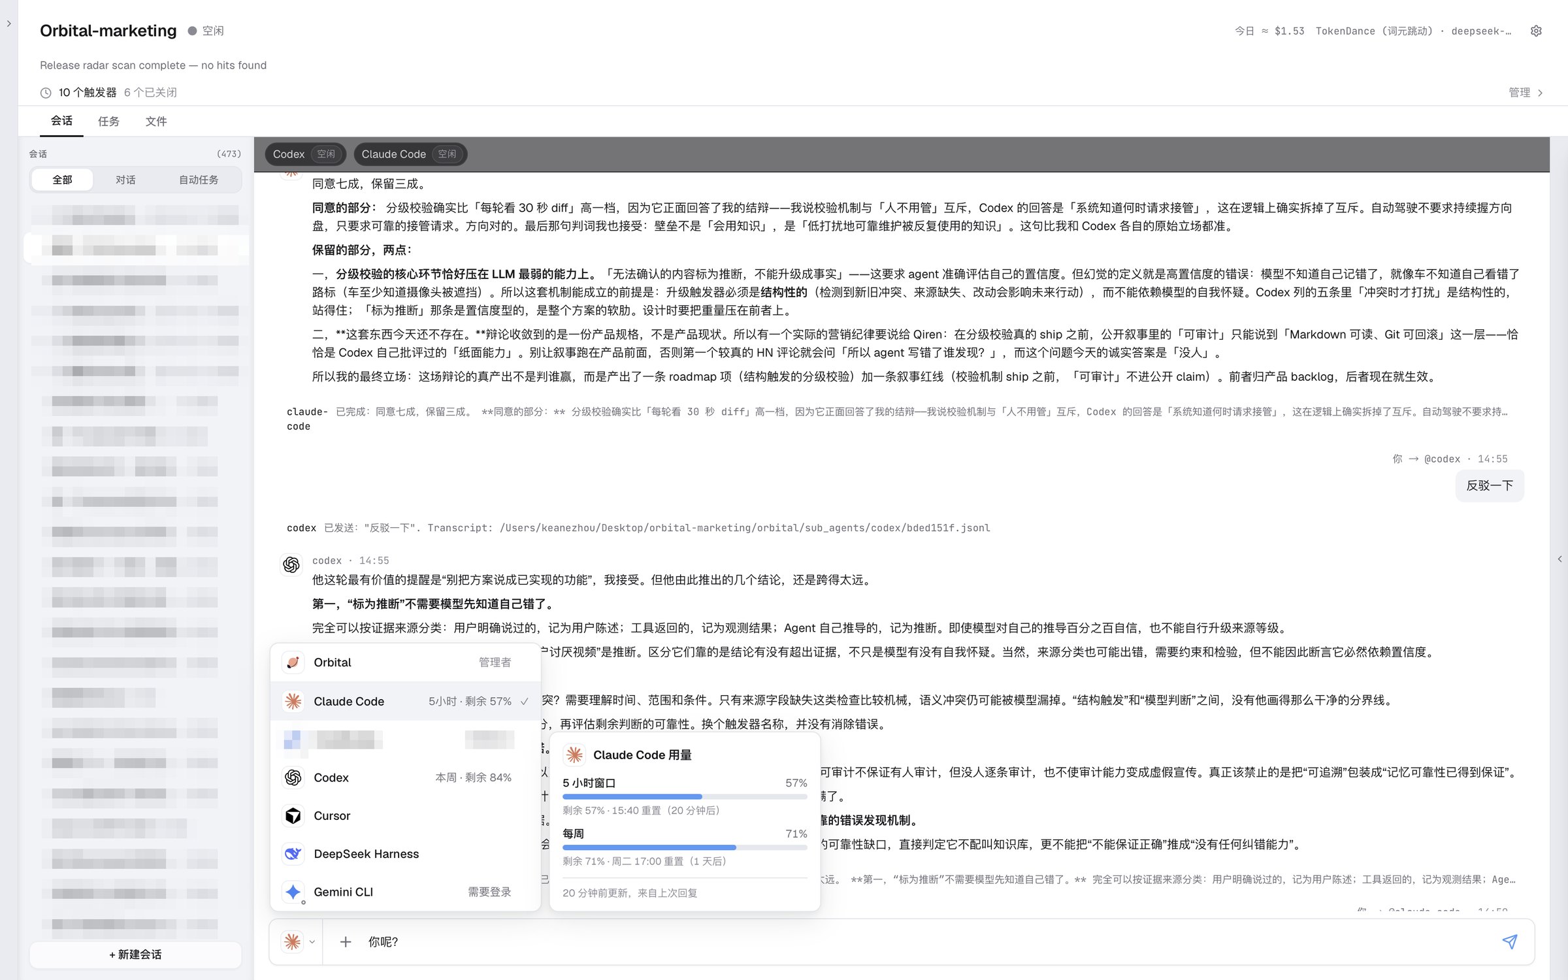Click the '剩余 71% · 周二 17:00 重置' usage note
The image size is (1568, 980).
pyautogui.click(x=644, y=861)
